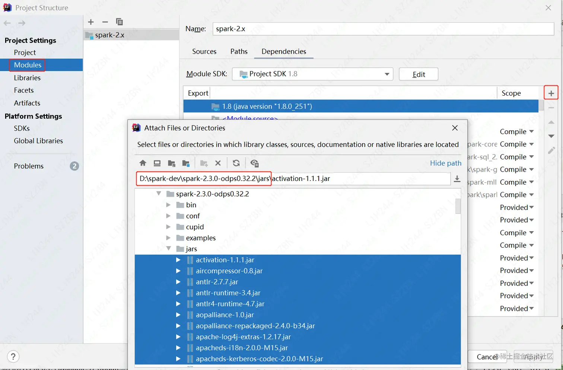Jump to Desktop directory icon
The width and height of the screenshot is (563, 370).
157,163
